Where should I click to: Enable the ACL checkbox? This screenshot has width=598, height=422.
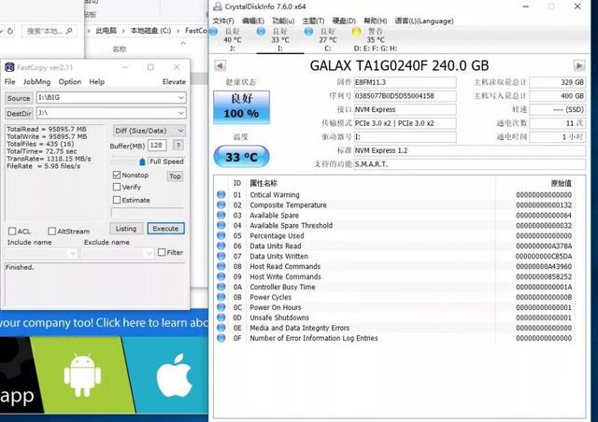pos(12,232)
